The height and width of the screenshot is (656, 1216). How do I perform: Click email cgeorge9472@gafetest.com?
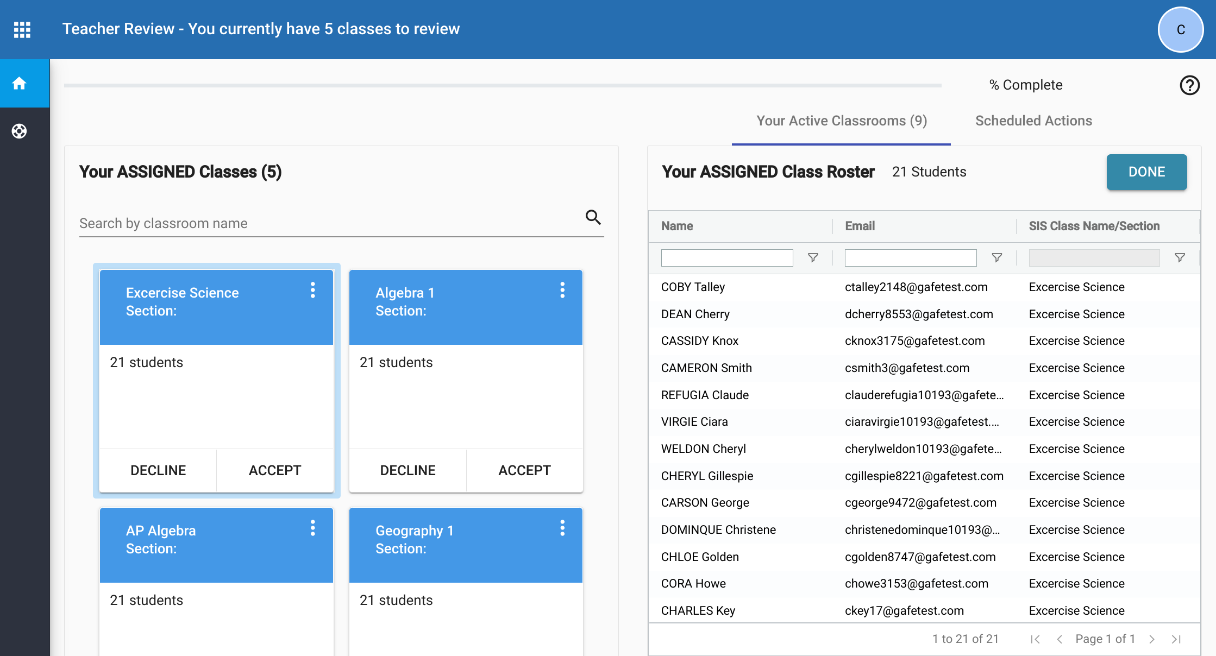click(x=920, y=503)
